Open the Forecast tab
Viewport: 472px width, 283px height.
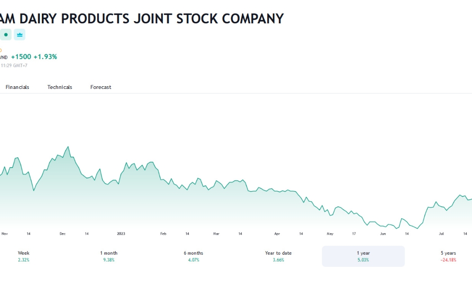tap(101, 87)
